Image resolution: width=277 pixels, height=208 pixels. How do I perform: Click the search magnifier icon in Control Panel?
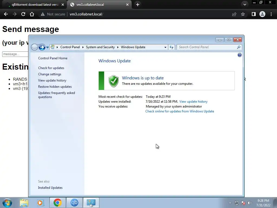click(239, 47)
